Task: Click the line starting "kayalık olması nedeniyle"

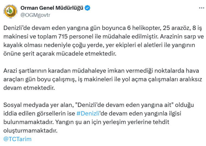Action: pos(99,45)
